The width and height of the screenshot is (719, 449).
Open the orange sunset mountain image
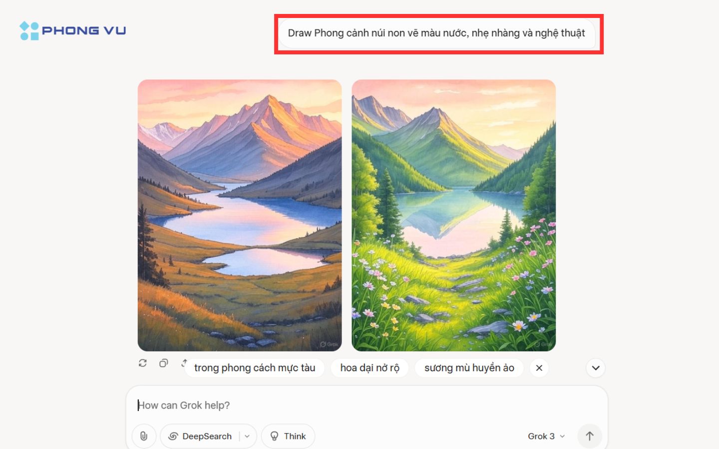(x=240, y=215)
